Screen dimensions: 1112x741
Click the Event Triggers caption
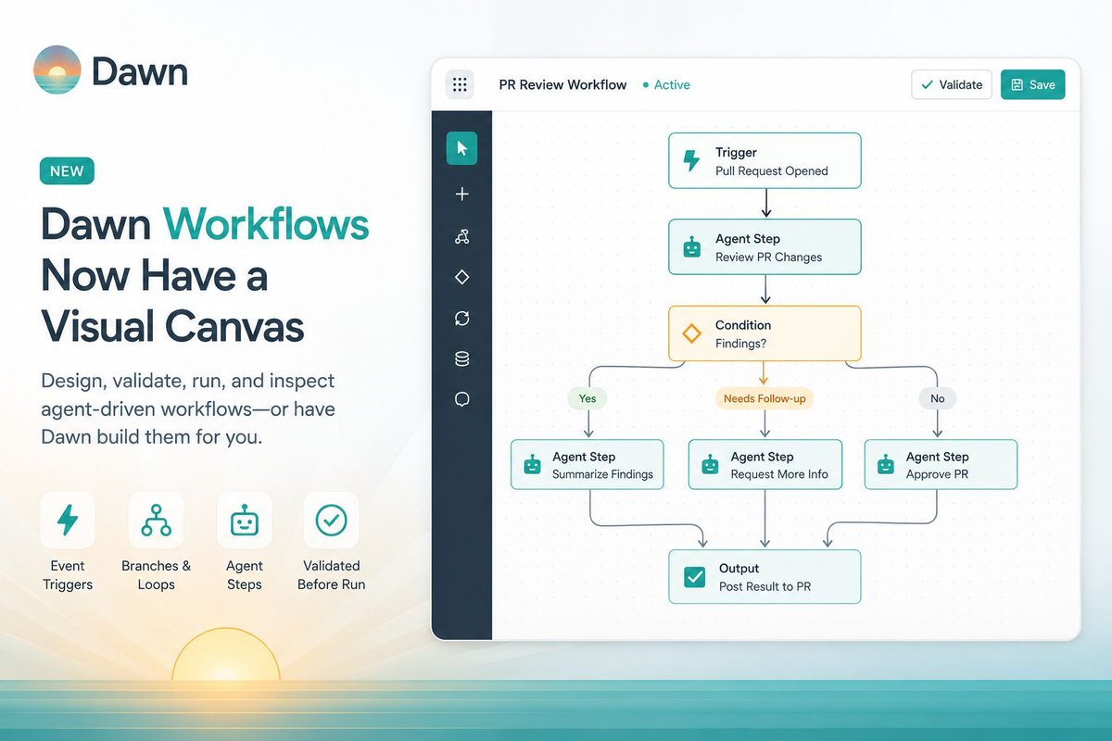(68, 575)
